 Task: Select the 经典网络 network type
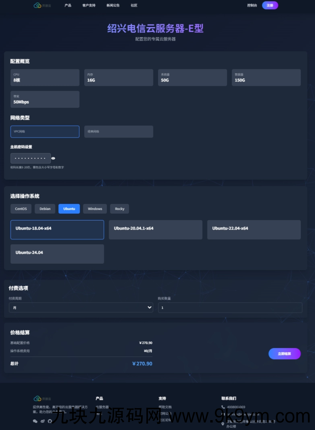[119, 132]
